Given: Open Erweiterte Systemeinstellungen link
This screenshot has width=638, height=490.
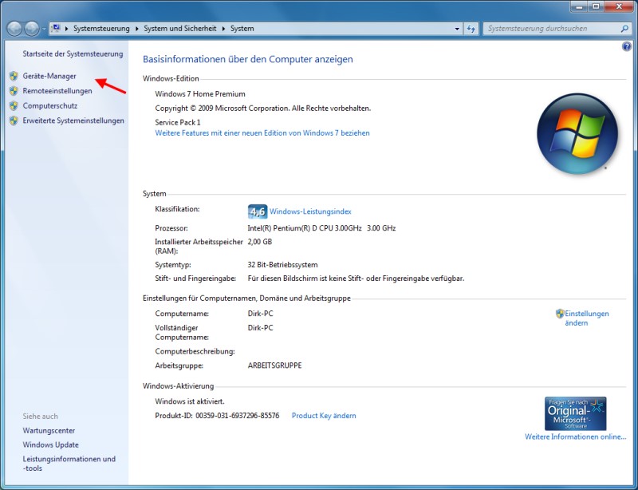Looking at the screenshot, I should pos(73,121).
